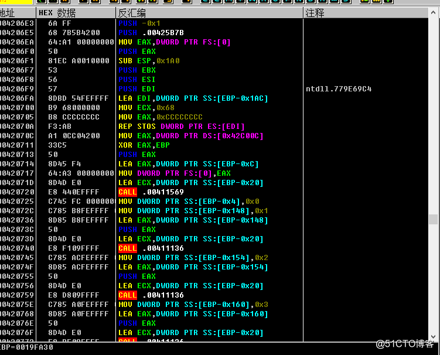Click the scroll down arrow of disassembly pane
This screenshot has height=355, width=440.
(433, 336)
